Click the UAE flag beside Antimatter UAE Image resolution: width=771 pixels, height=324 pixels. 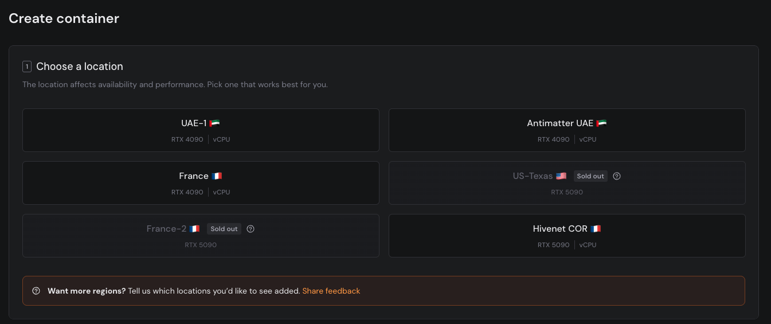click(x=601, y=123)
